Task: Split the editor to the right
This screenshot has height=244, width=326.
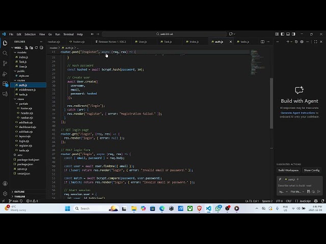Action: (263, 42)
